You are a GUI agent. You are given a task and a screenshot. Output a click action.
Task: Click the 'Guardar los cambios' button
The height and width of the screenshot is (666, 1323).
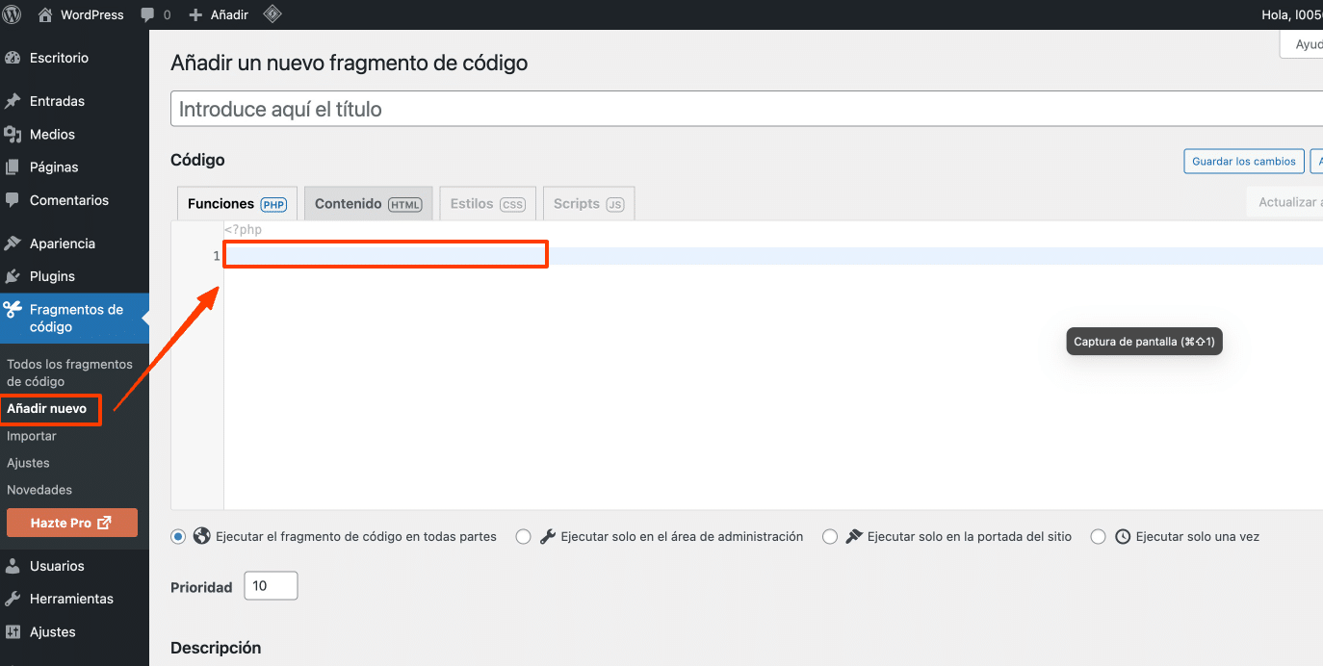pyautogui.click(x=1243, y=162)
